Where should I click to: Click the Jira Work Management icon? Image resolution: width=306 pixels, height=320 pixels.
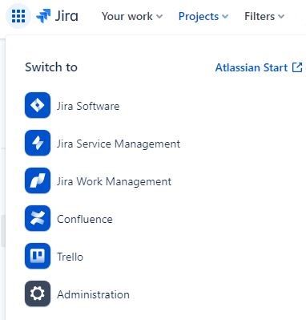click(x=38, y=180)
